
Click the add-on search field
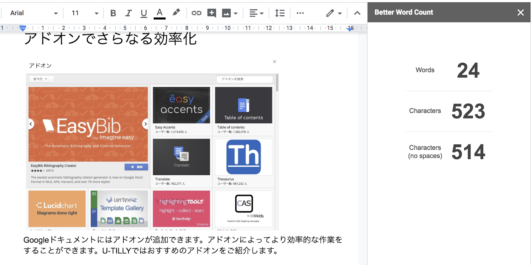pyautogui.click(x=245, y=79)
